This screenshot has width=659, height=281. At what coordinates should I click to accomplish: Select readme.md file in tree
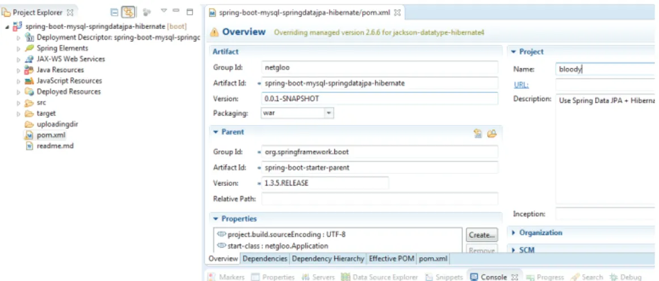tap(49, 146)
